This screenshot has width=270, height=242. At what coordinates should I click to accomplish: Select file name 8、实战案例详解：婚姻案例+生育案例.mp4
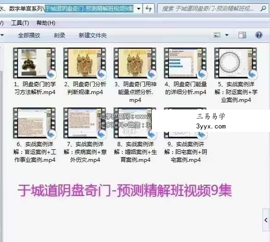(x=135, y=152)
